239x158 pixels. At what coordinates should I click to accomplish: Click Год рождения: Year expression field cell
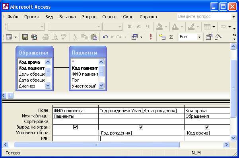[x=141, y=111]
